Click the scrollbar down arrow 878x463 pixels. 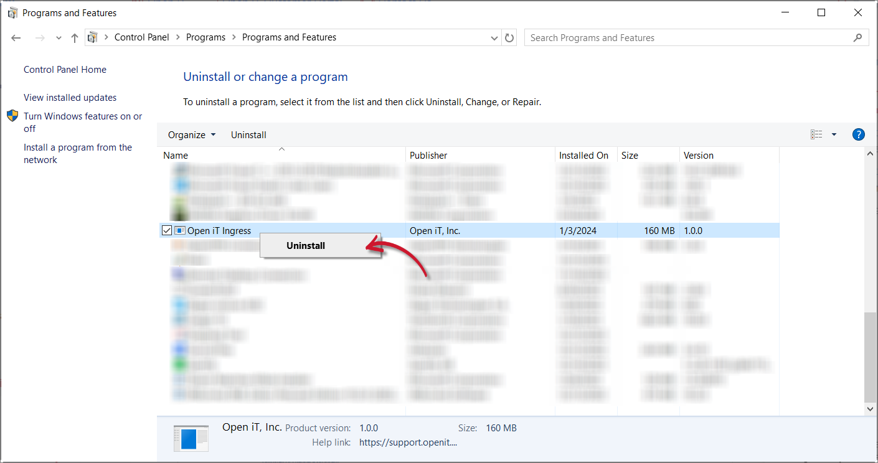coord(870,409)
